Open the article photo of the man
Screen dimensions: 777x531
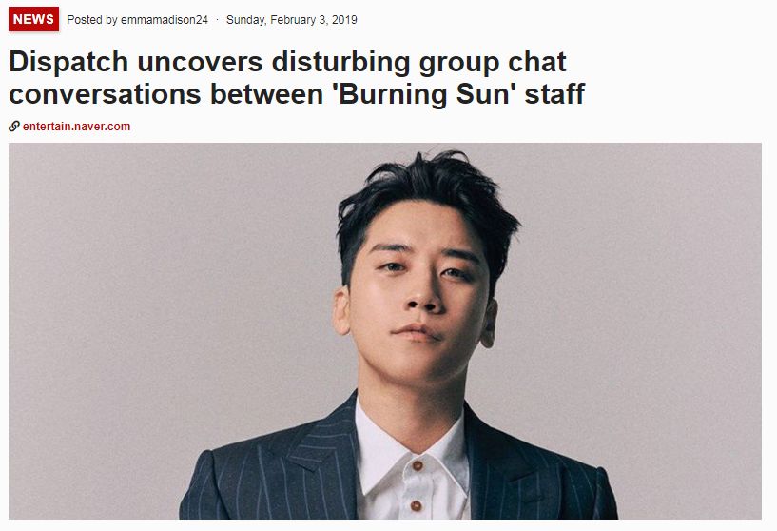385,331
